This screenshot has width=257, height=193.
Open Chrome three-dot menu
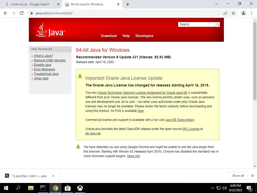(x=251, y=13)
